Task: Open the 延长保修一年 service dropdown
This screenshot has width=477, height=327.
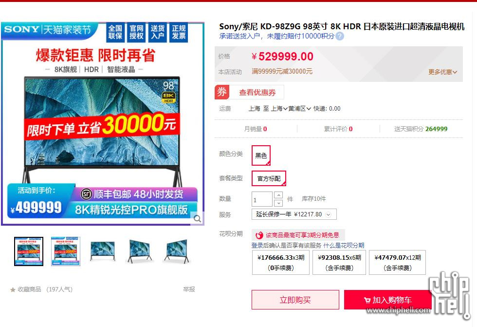Action: pos(294,214)
